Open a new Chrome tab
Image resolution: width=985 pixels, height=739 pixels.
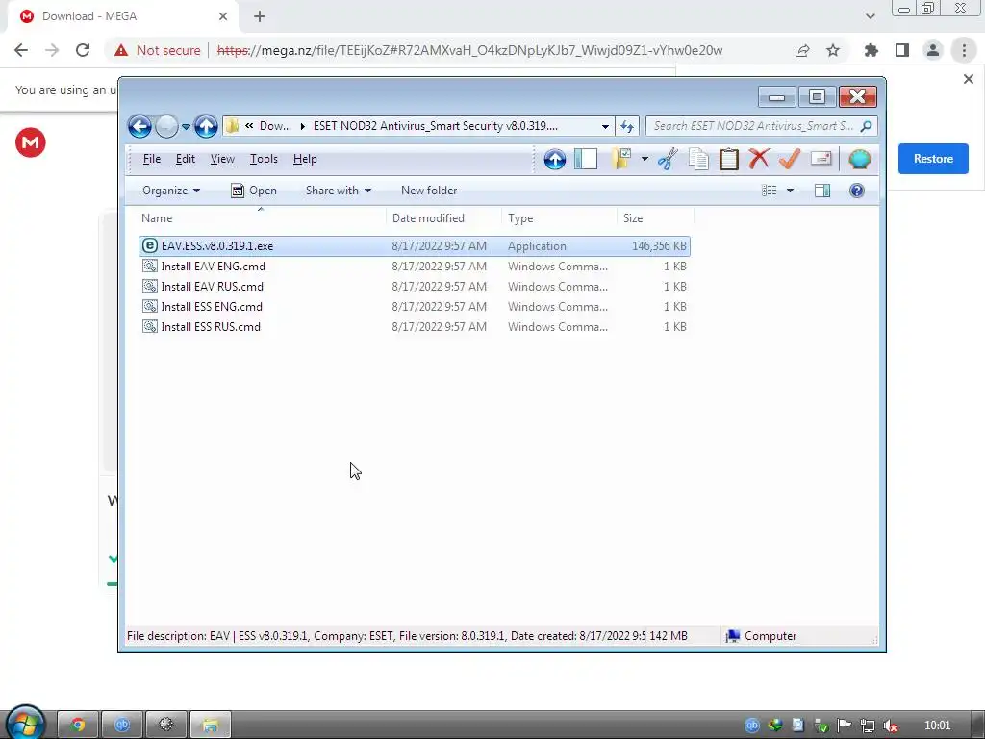coord(260,16)
